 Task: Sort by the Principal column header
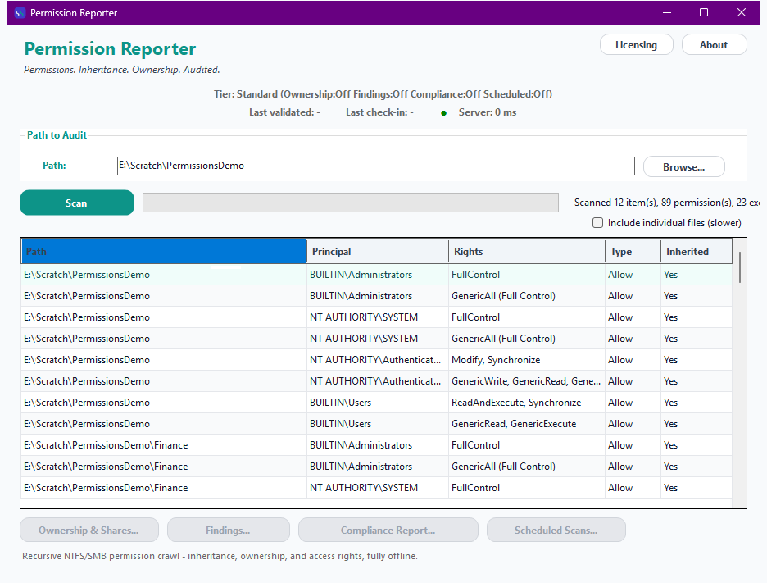(x=378, y=252)
